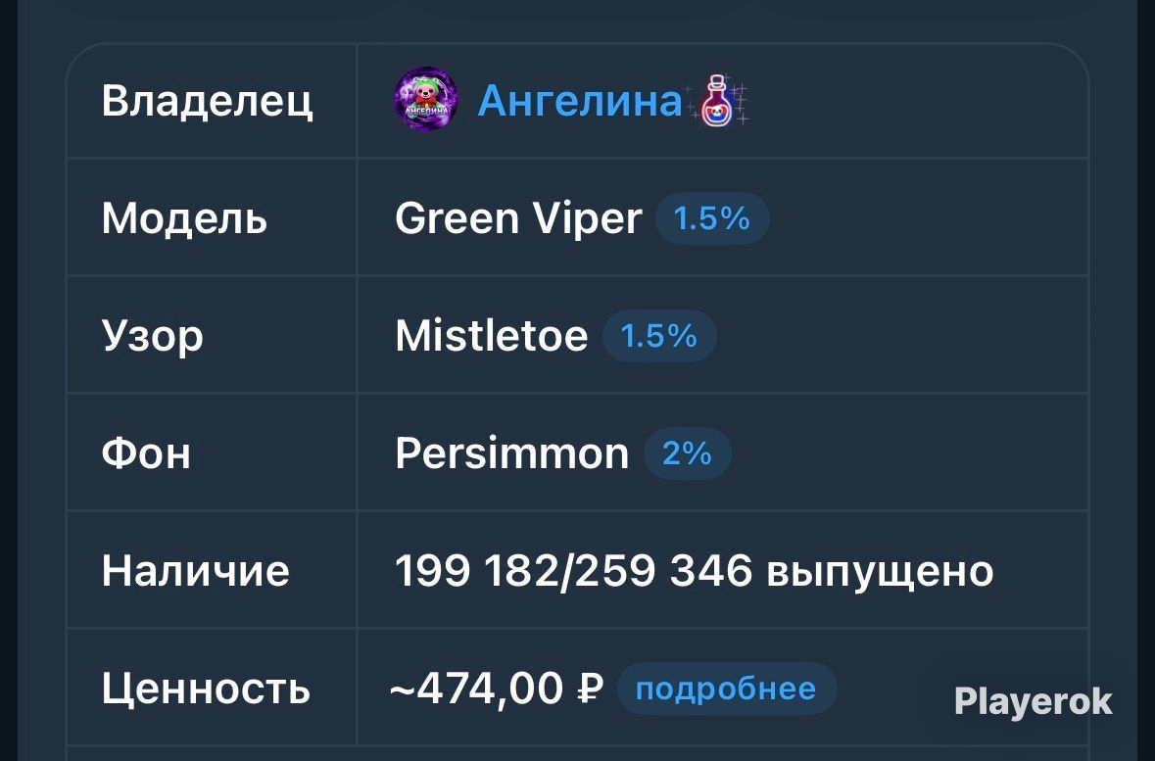This screenshot has height=761, width=1155.
Task: Click the Ценность row label
Action: (206, 690)
